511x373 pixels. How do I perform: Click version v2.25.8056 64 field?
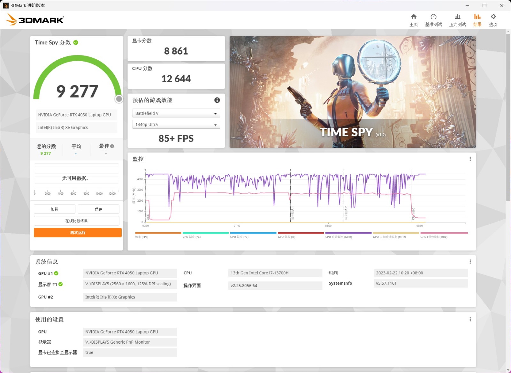click(275, 286)
